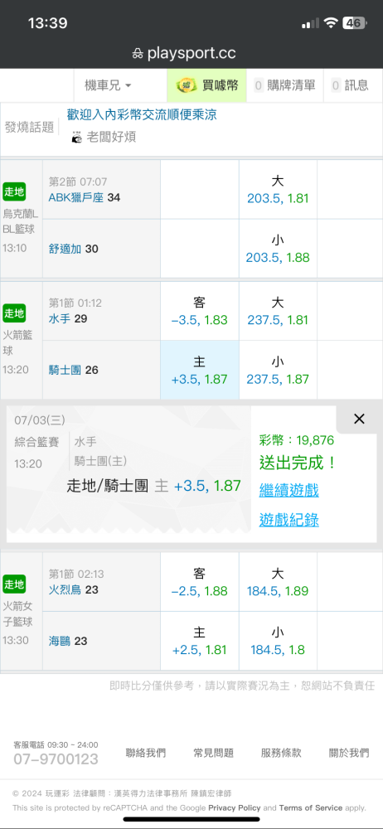
Task: Open the 常見問題 footer link
Action: point(214,753)
